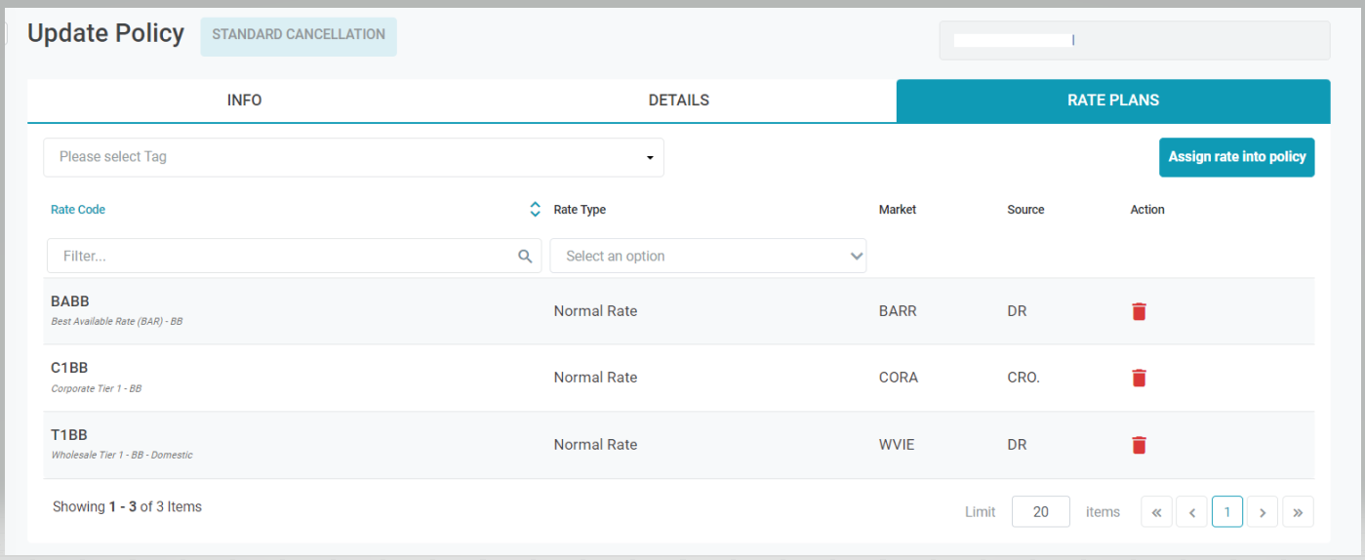Go to the first page of results
Screen dimensions: 1365x560
pyautogui.click(x=1156, y=512)
